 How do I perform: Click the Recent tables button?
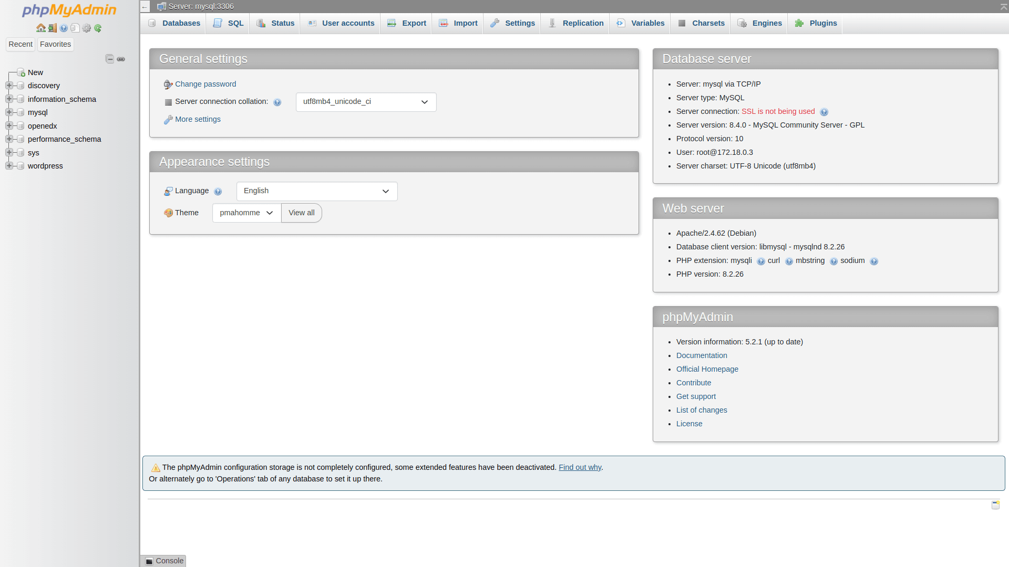(x=20, y=45)
